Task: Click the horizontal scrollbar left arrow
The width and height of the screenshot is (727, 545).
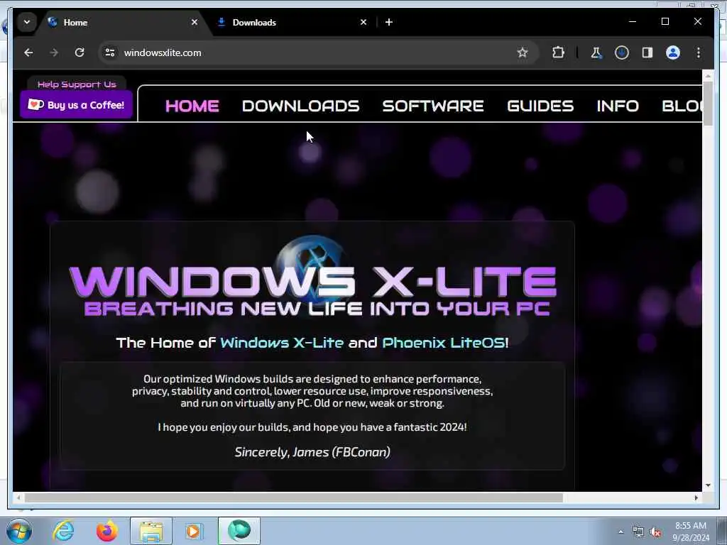Action: pyautogui.click(x=18, y=497)
